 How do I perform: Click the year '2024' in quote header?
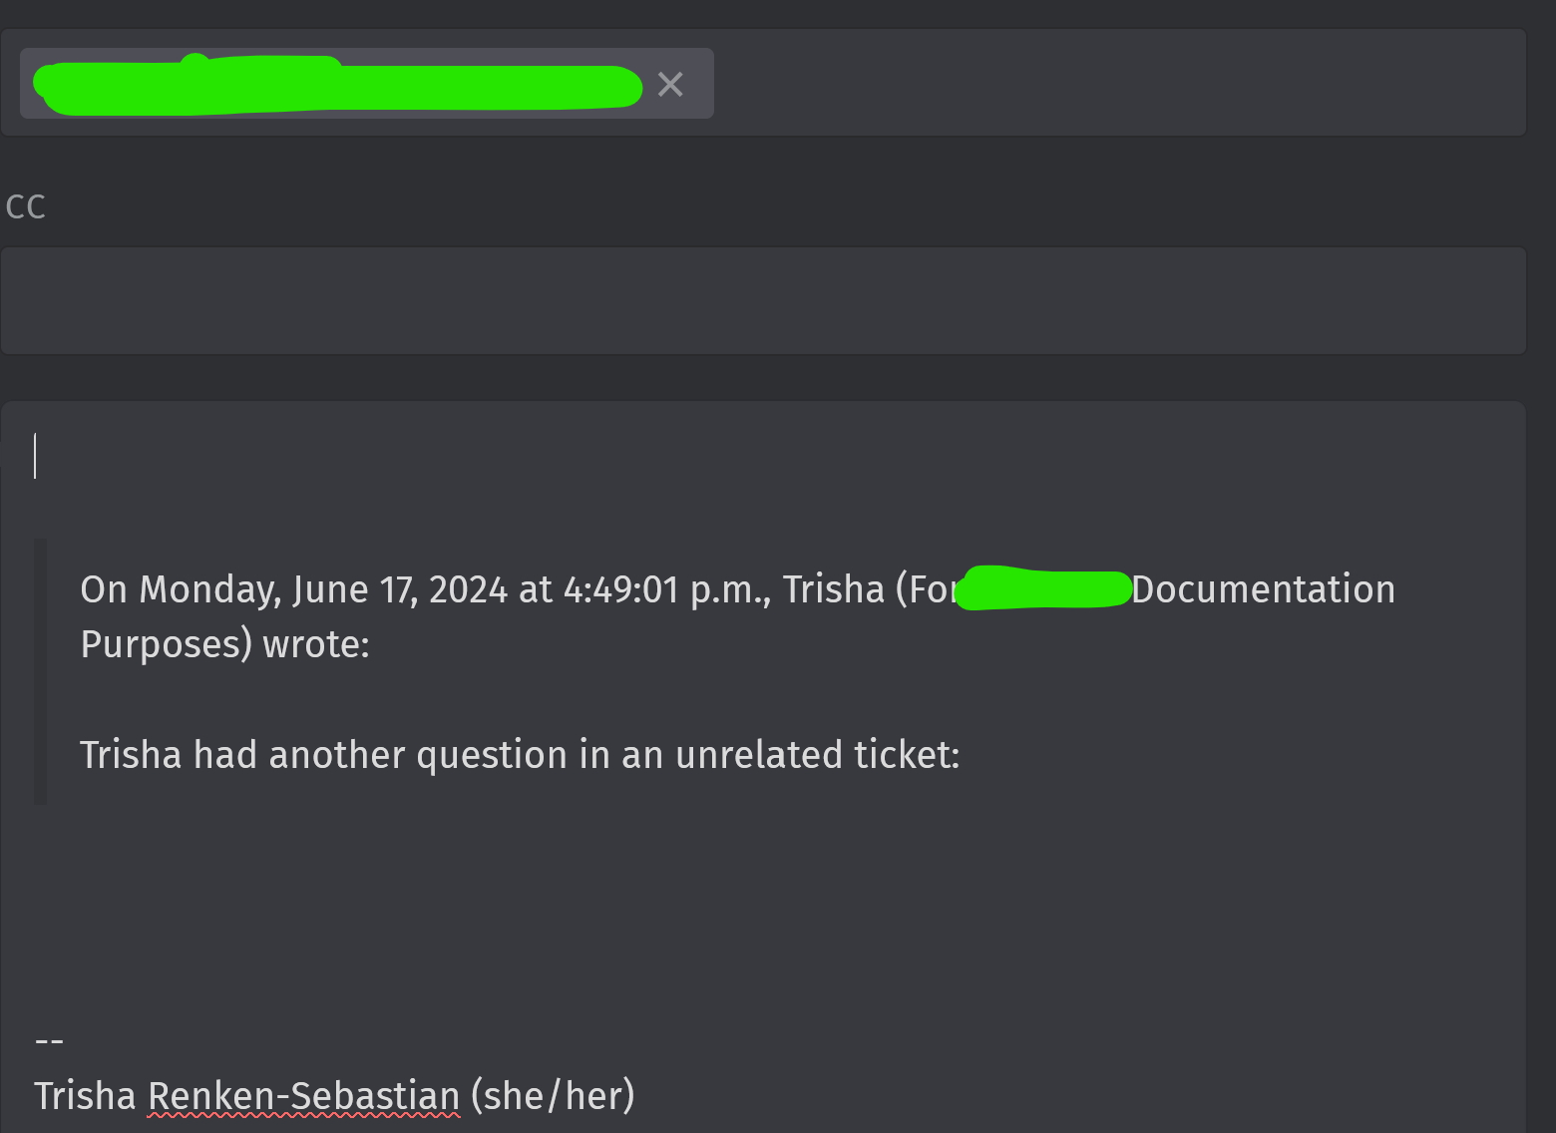point(468,589)
